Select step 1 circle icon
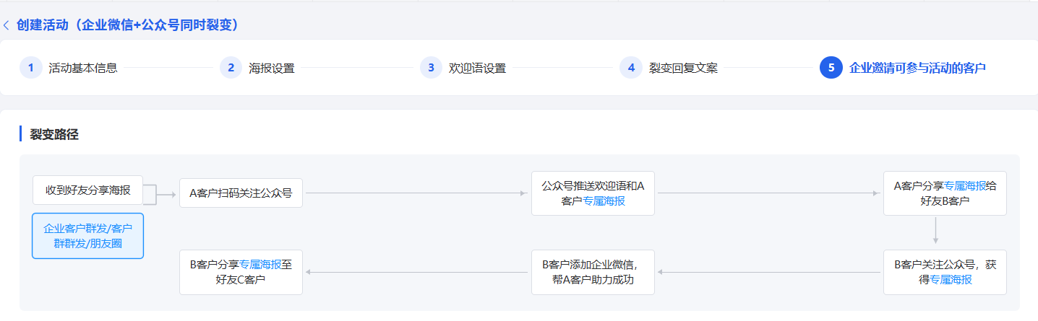The height and width of the screenshot is (321, 1038). click(30, 68)
